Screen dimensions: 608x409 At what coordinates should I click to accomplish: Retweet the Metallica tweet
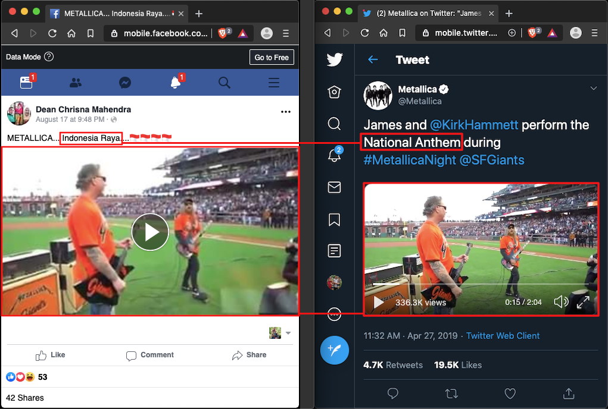[x=451, y=394]
